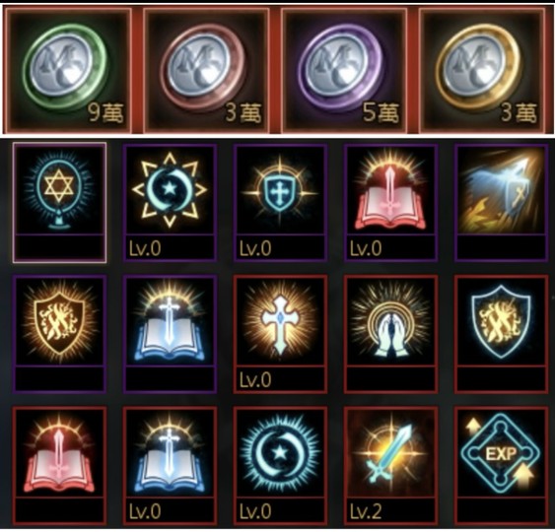The image size is (555, 532).
Task: Click the gold-rimmed coin labeled 3萬
Action: pyautogui.click(x=482, y=70)
